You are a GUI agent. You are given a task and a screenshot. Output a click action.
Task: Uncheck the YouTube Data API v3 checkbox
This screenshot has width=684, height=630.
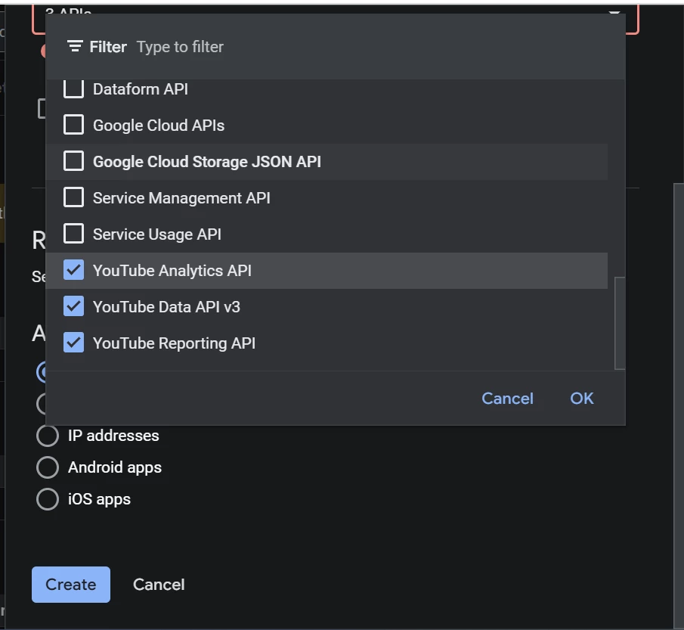point(74,306)
